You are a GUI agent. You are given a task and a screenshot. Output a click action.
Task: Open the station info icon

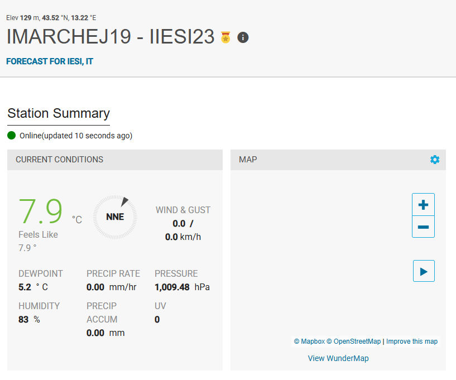point(243,37)
